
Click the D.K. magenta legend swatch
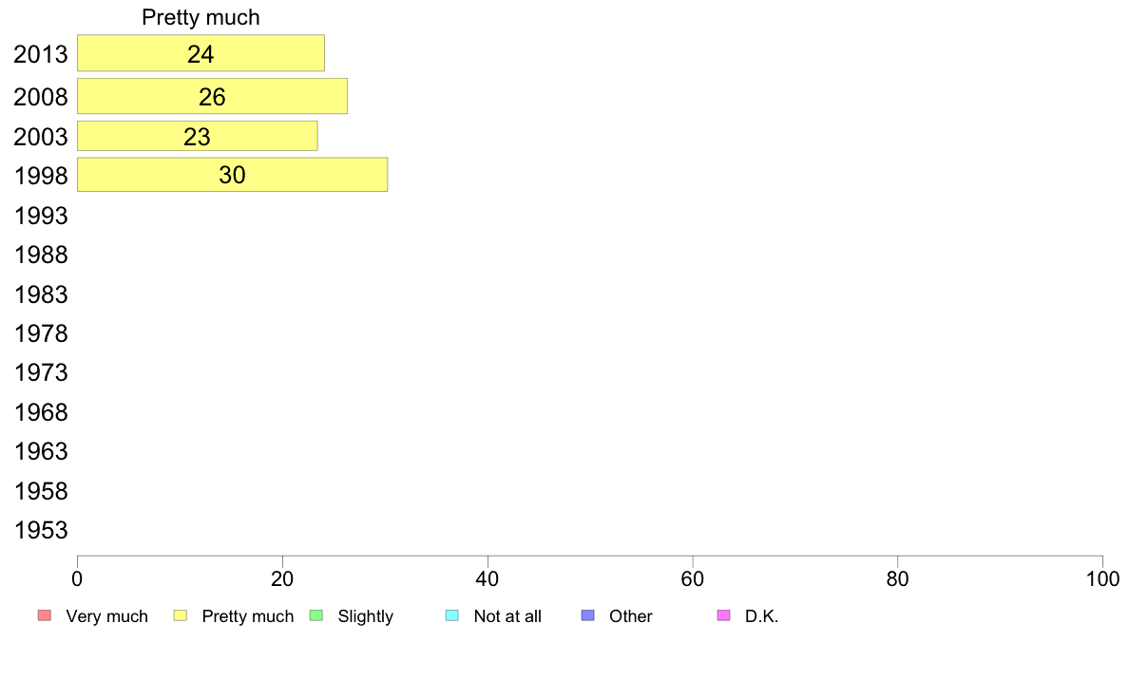coord(723,615)
